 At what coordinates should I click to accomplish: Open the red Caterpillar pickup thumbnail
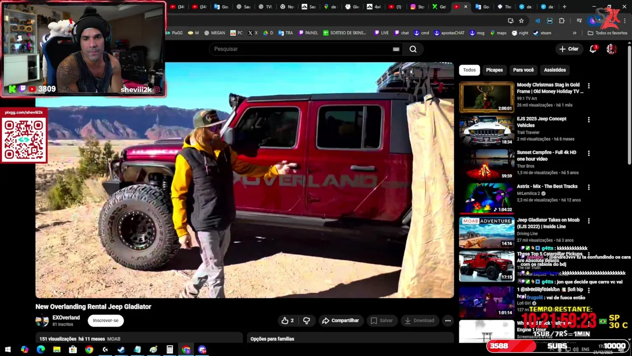tap(487, 266)
